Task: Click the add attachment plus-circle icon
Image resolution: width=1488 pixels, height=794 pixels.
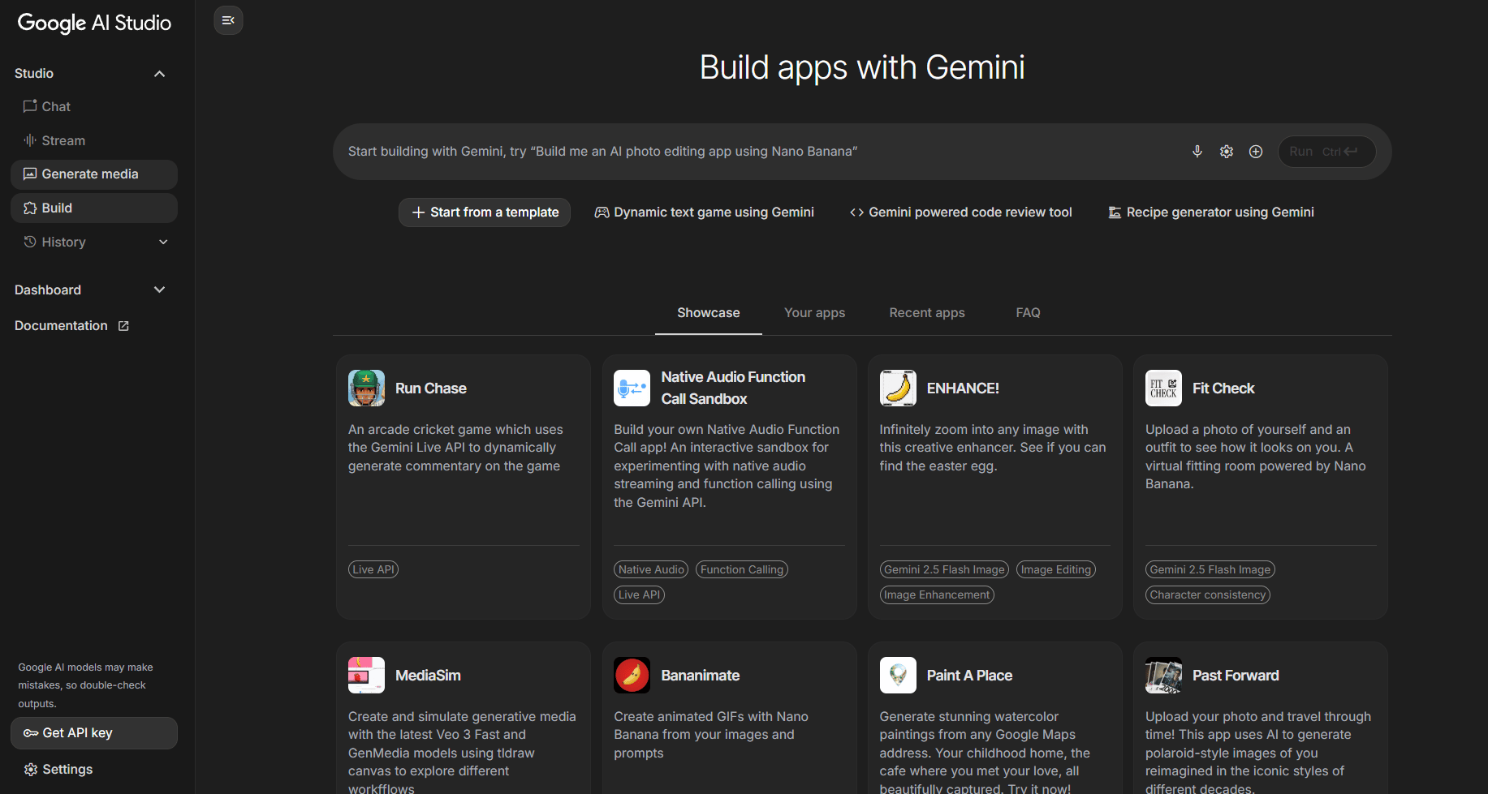Action: pos(1256,152)
